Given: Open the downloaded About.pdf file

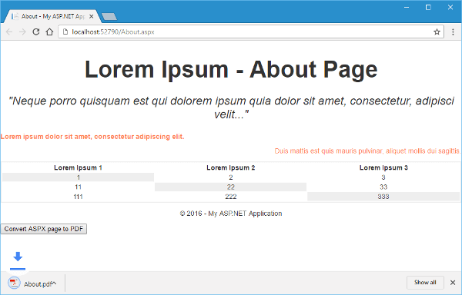Looking at the screenshot, I should click(37, 284).
